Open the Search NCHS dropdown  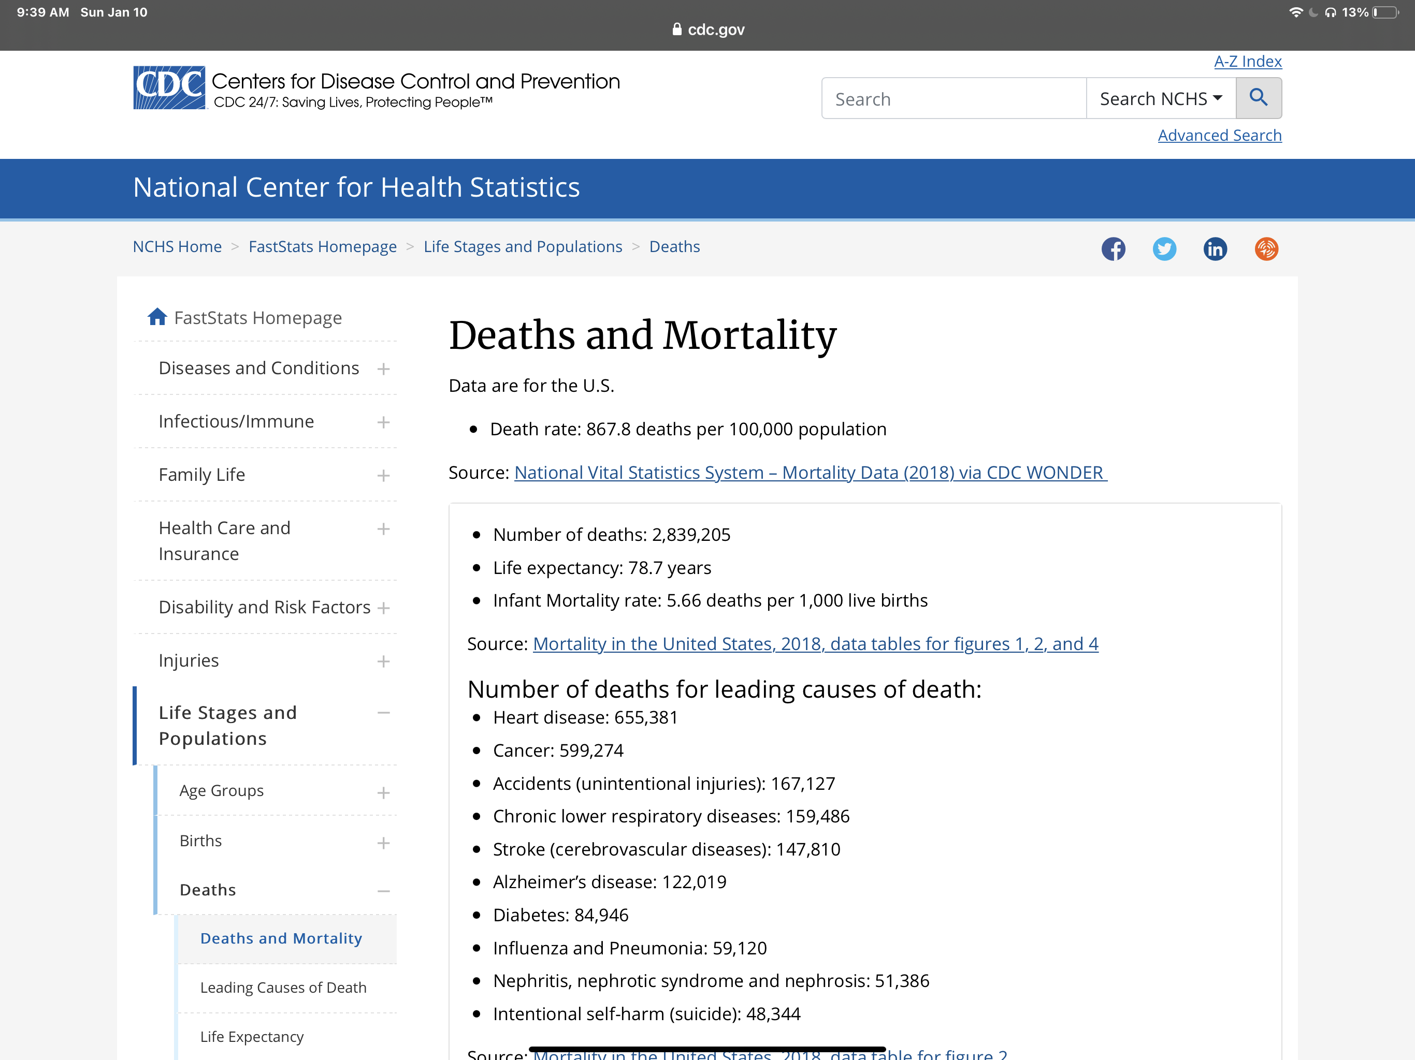pyautogui.click(x=1160, y=98)
